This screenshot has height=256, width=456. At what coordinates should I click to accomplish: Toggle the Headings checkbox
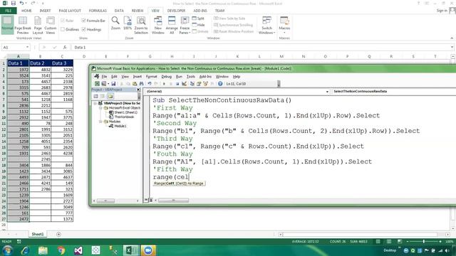point(92,29)
